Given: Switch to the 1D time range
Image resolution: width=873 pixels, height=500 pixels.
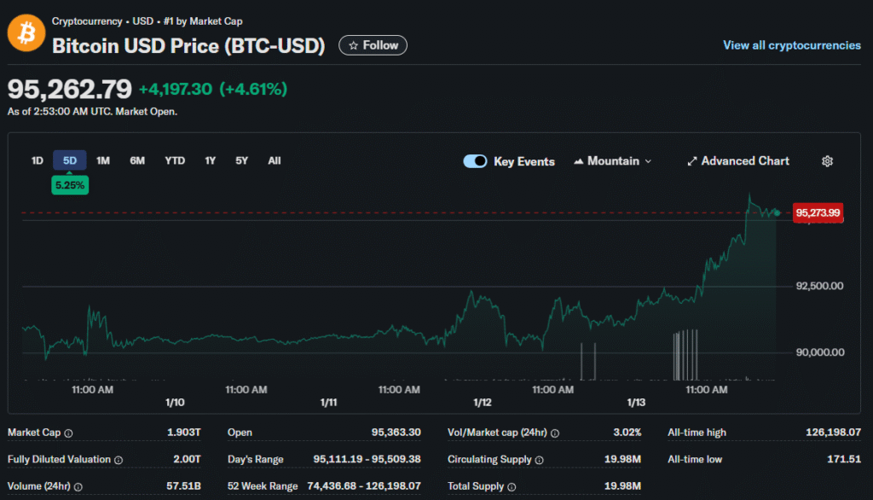Looking at the screenshot, I should (38, 160).
